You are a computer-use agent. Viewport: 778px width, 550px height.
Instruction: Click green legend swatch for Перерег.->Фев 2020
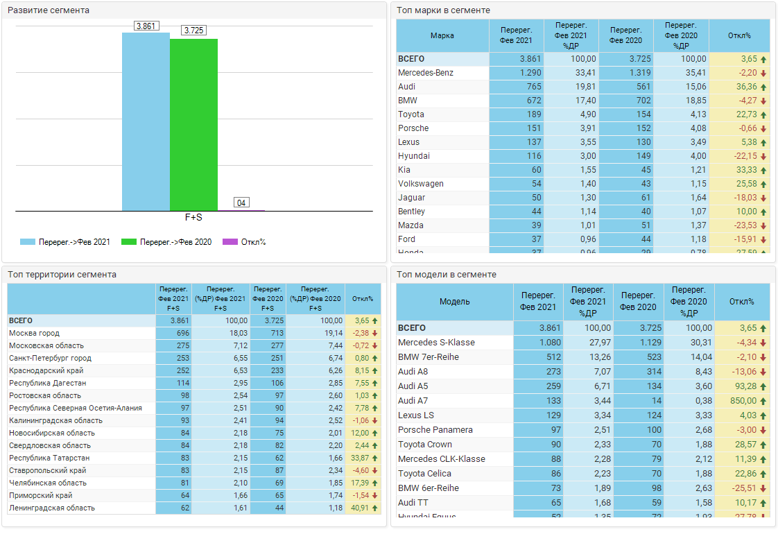point(128,242)
